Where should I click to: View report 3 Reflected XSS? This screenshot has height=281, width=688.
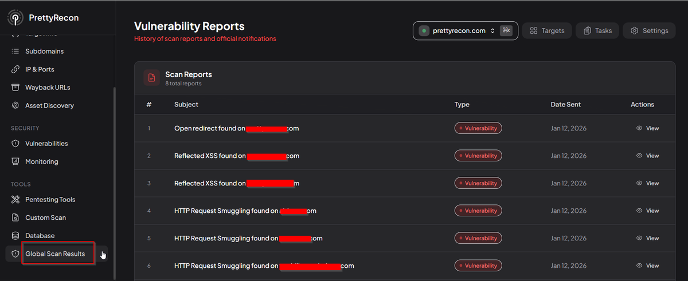[x=648, y=183]
